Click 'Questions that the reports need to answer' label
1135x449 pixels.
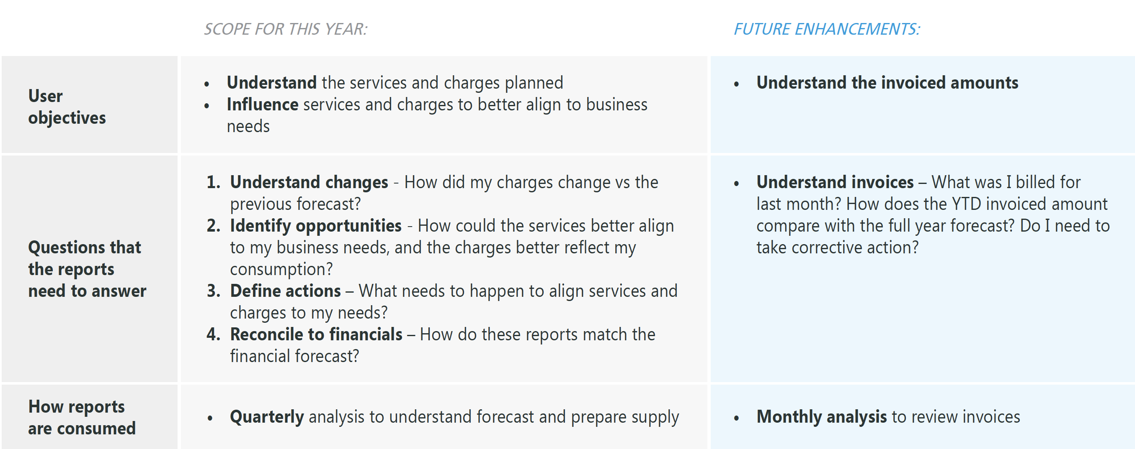[x=86, y=269]
